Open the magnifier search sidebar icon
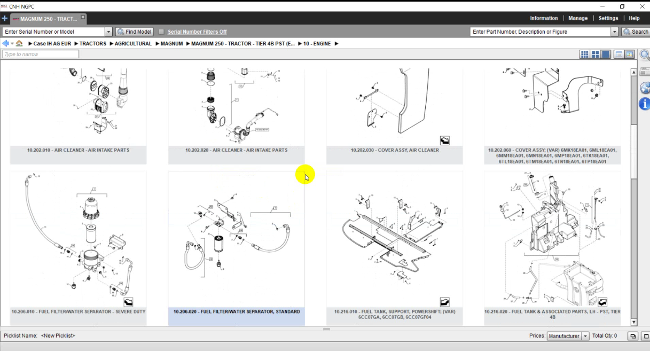Screen dimensions: 650x351 point(645,55)
